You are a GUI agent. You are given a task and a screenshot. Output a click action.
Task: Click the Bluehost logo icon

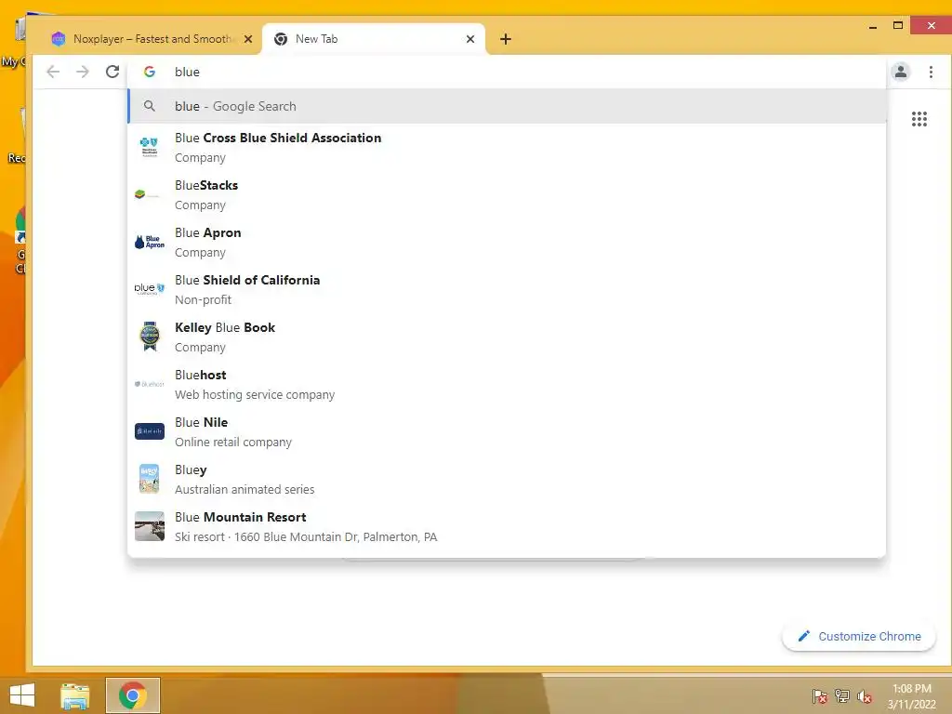(150, 384)
